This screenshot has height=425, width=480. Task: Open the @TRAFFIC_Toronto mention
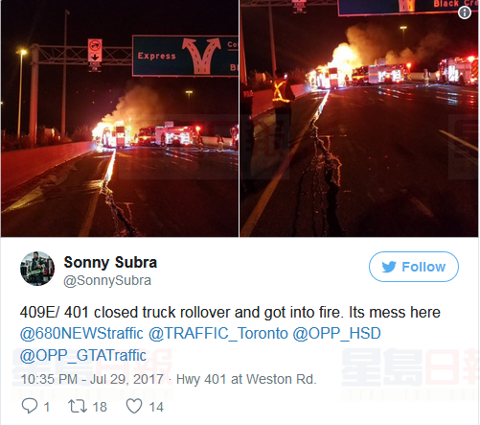218,333
